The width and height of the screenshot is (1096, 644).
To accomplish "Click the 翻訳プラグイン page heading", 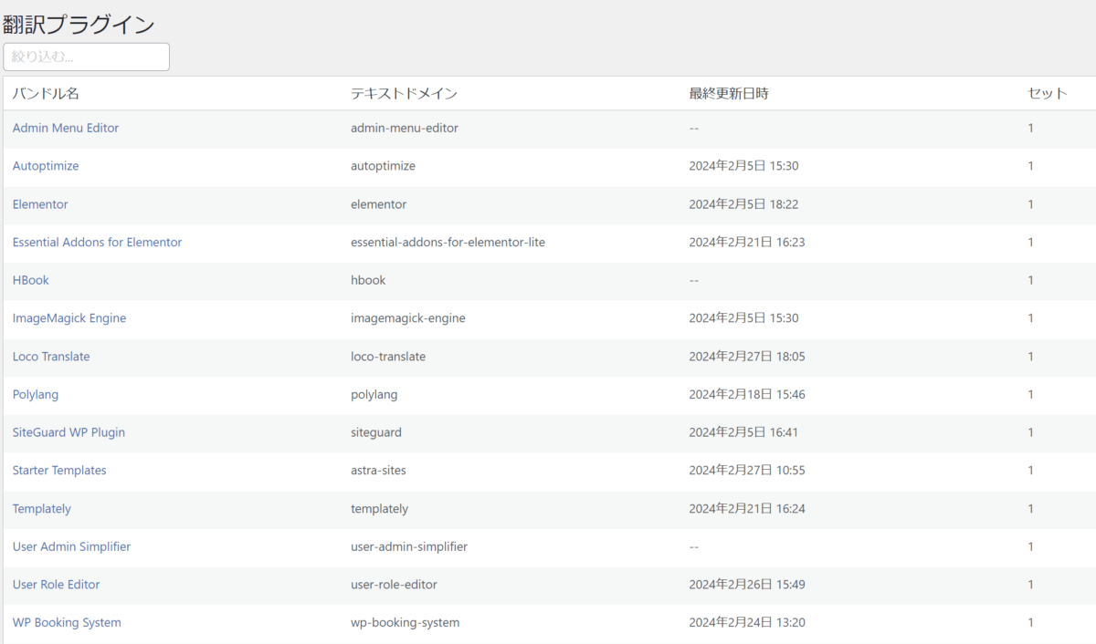I will [x=79, y=25].
